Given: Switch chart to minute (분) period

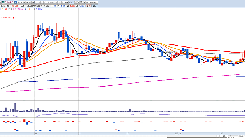Looking at the screenshot, I should [x=27, y=2].
